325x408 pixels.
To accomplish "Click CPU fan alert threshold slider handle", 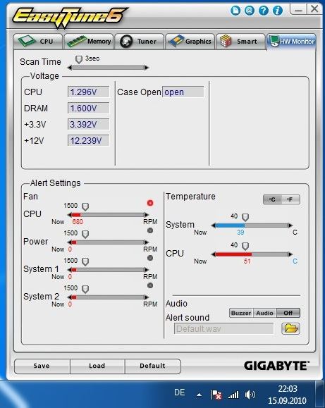I will pos(85,207).
